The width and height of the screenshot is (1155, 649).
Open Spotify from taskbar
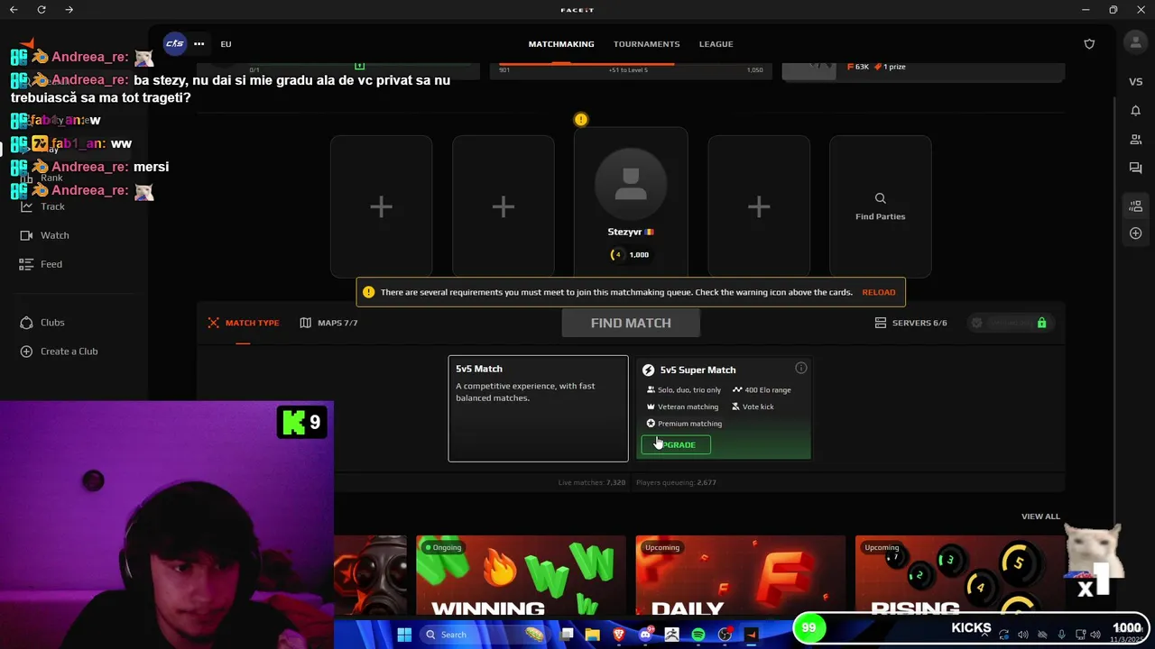tap(698, 635)
